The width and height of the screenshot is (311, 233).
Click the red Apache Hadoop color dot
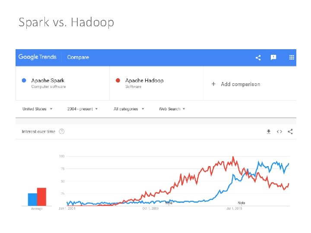click(118, 80)
